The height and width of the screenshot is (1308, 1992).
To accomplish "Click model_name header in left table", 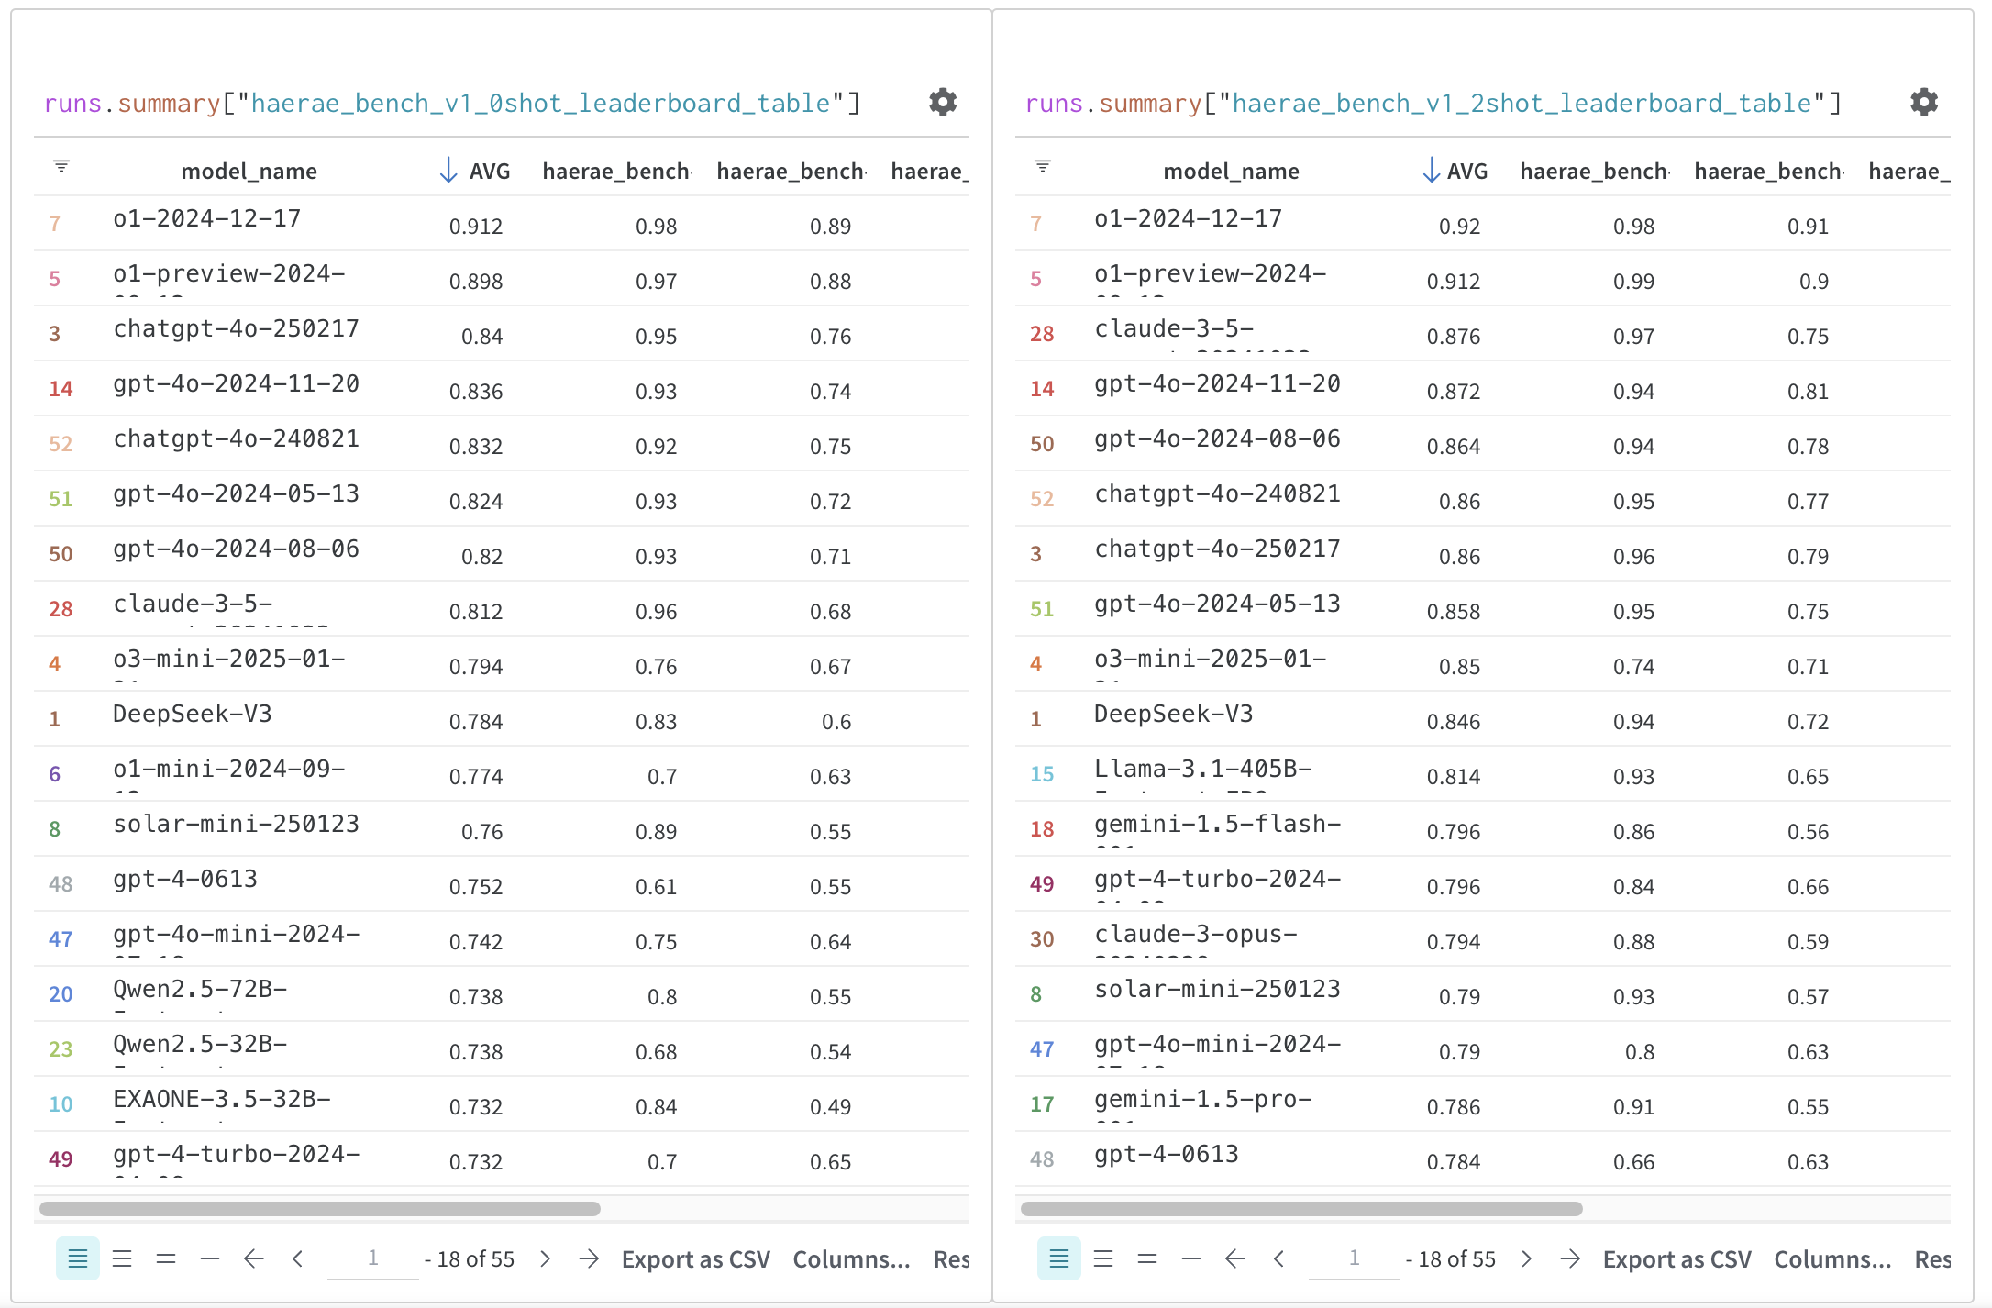I will (x=249, y=171).
